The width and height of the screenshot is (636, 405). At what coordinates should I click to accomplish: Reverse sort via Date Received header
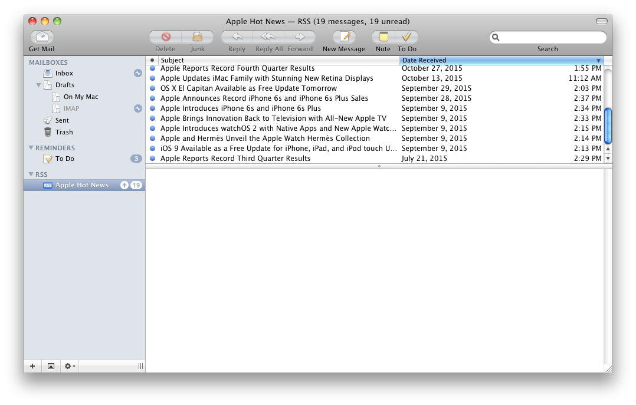[x=501, y=60]
